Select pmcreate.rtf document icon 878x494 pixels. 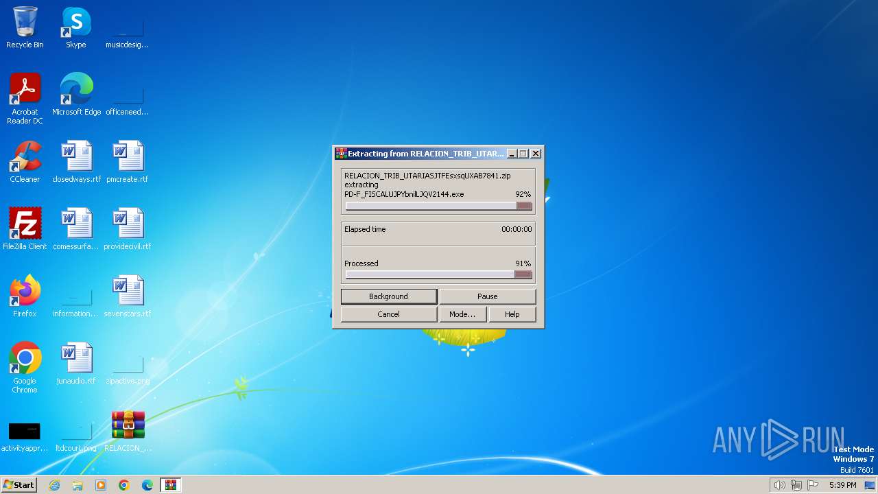click(127, 161)
